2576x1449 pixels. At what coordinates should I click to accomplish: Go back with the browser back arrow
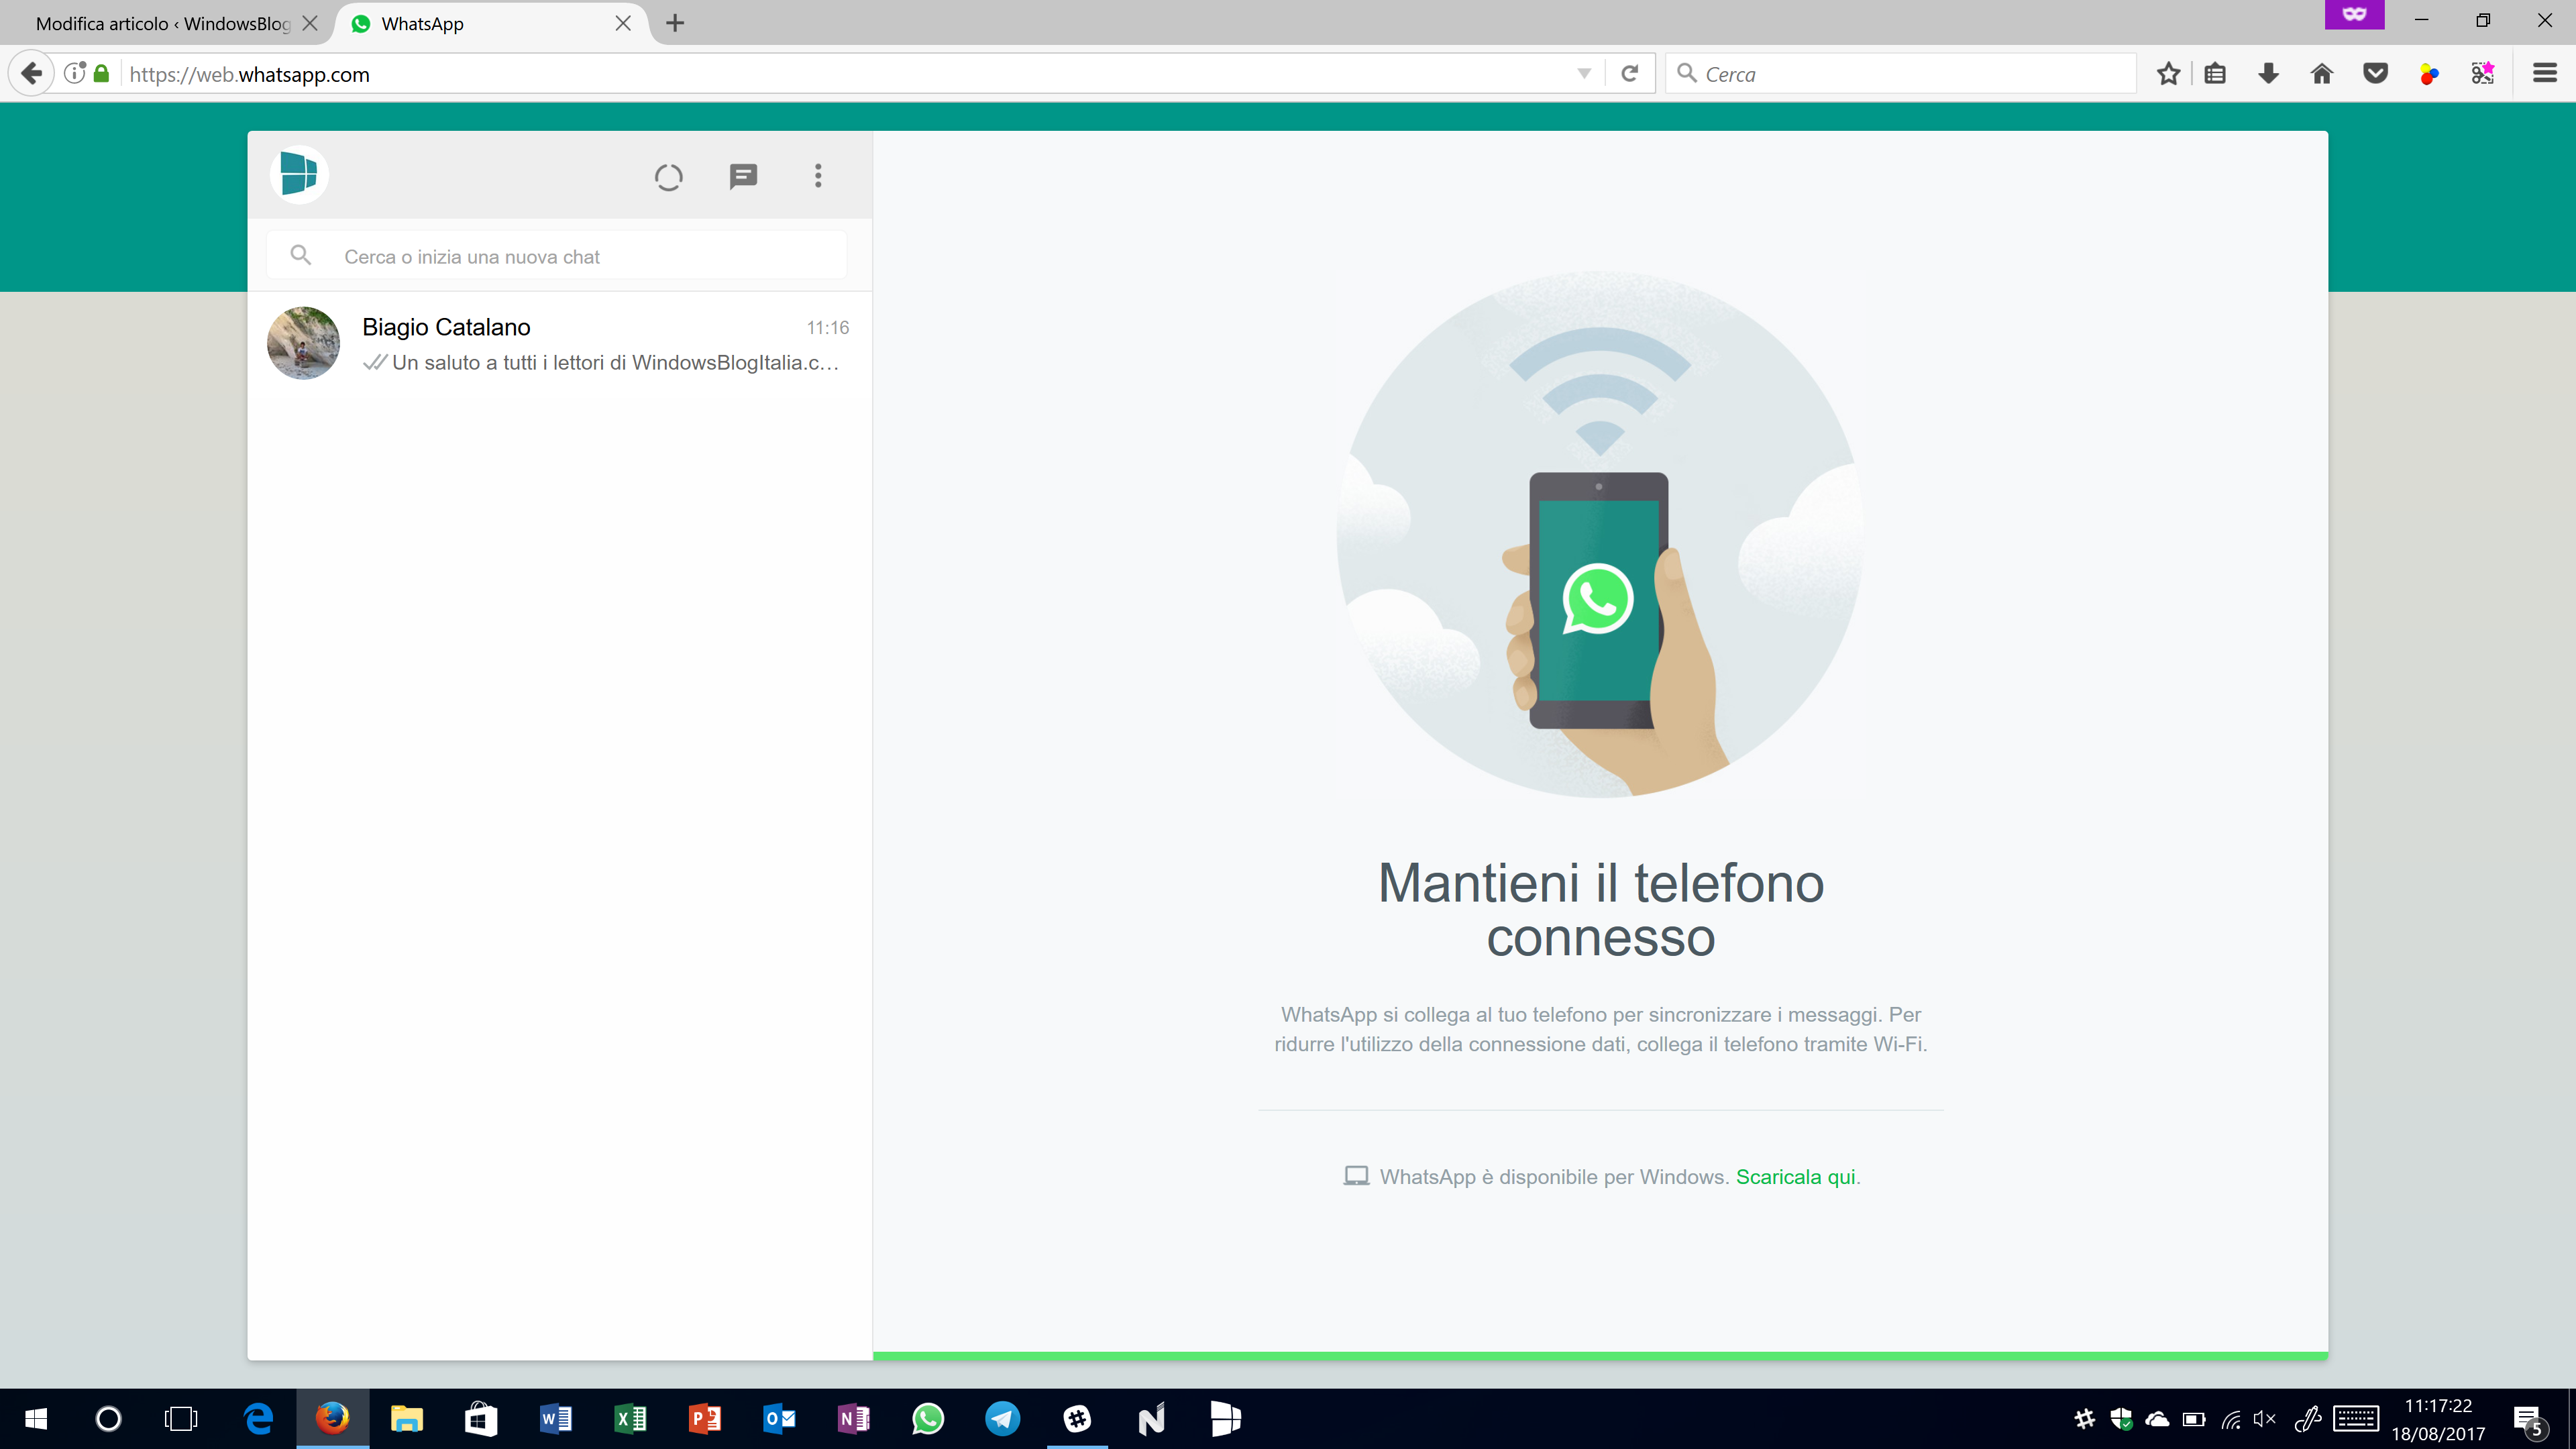(x=31, y=74)
